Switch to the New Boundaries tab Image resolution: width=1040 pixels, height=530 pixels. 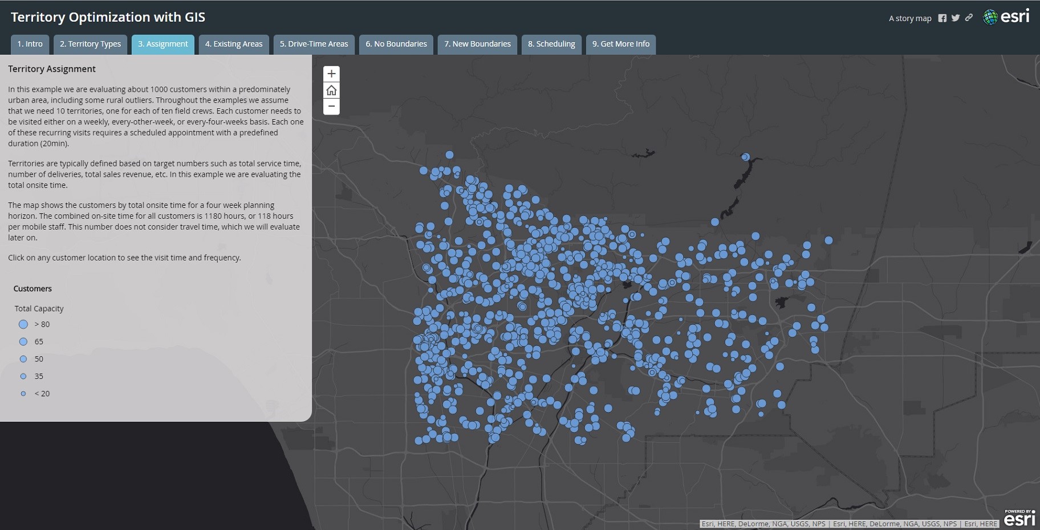point(477,44)
